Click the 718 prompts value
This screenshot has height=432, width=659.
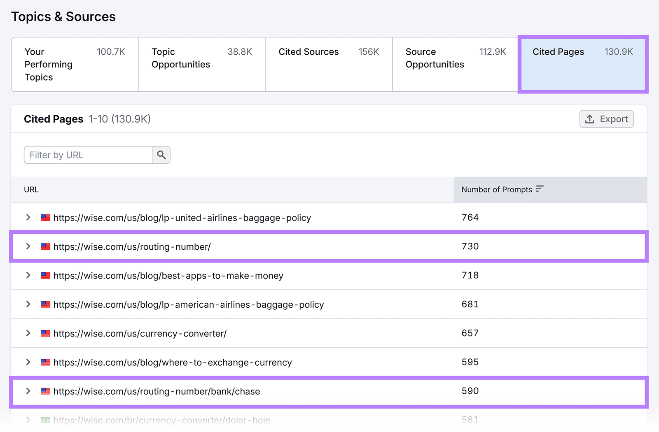point(470,275)
